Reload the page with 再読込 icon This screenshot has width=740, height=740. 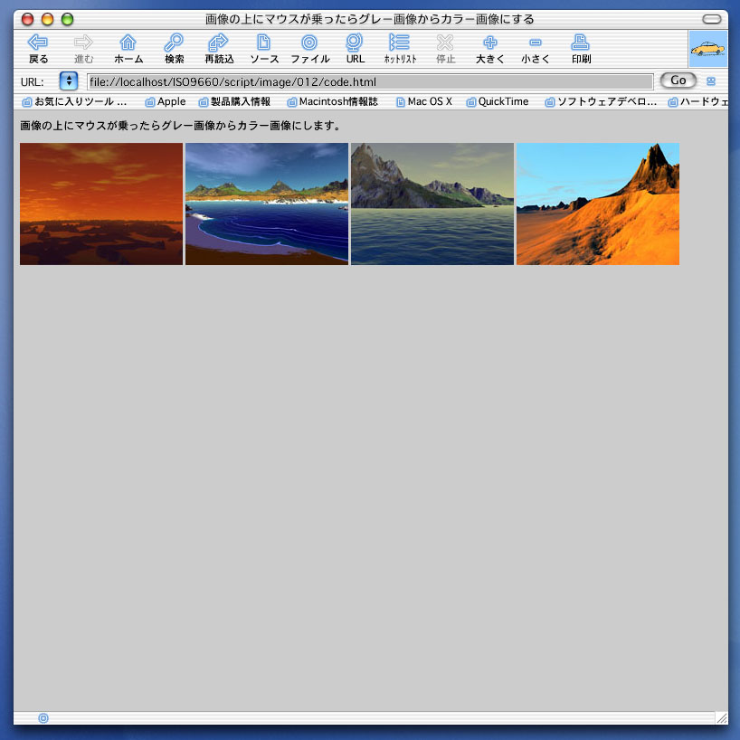(x=218, y=43)
